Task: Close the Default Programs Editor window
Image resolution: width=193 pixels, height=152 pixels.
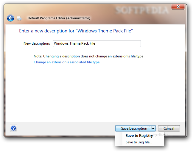Action: click(x=178, y=7)
